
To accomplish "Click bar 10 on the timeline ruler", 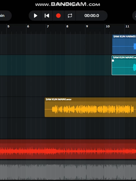I will (x=108, y=26).
